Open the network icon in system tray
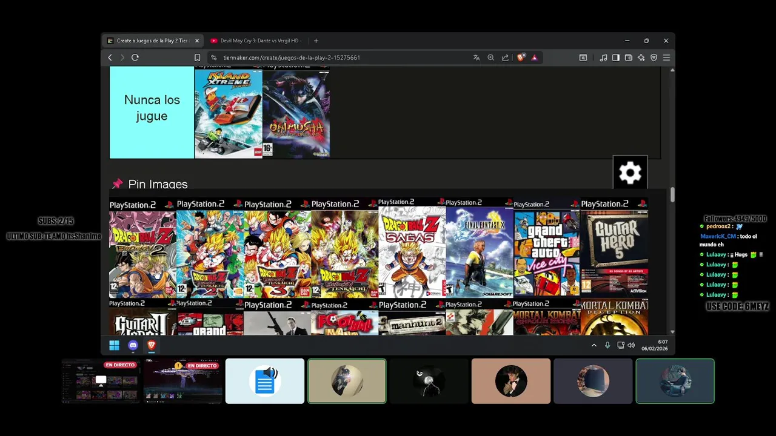776x436 pixels. [620, 345]
